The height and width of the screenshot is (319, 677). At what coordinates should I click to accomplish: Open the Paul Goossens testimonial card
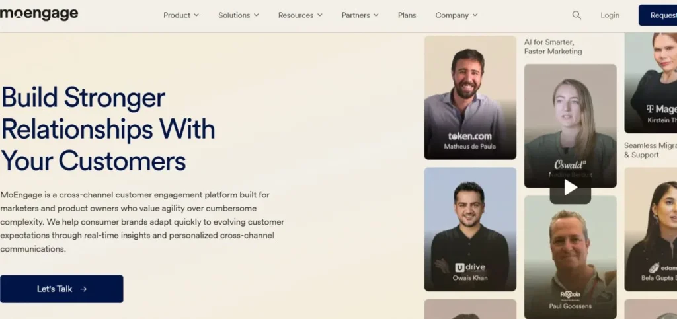click(571, 258)
